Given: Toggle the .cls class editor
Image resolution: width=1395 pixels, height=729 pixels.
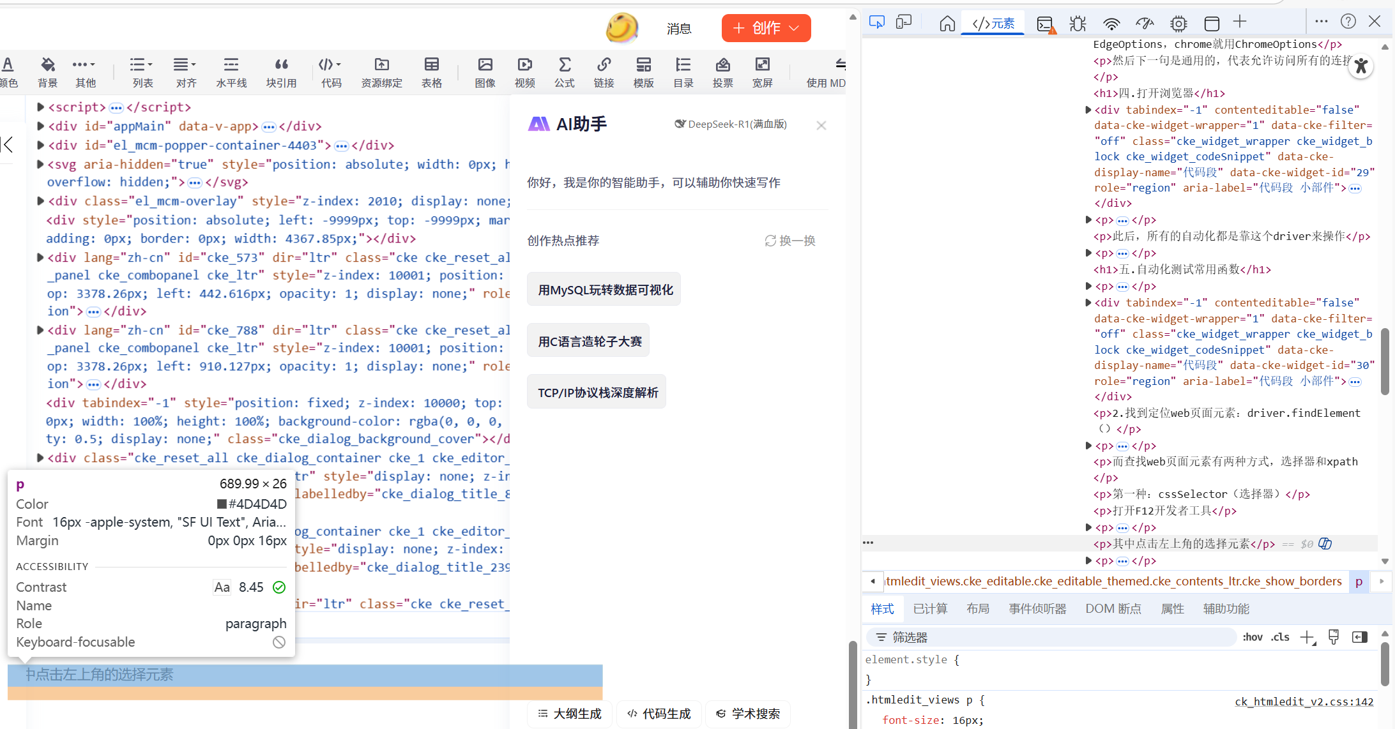Looking at the screenshot, I should point(1280,637).
